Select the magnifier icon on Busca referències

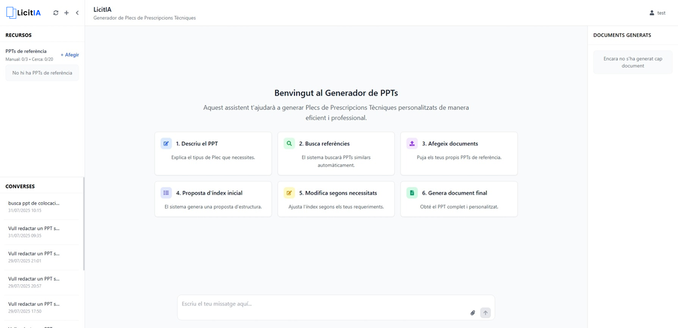coord(289,143)
